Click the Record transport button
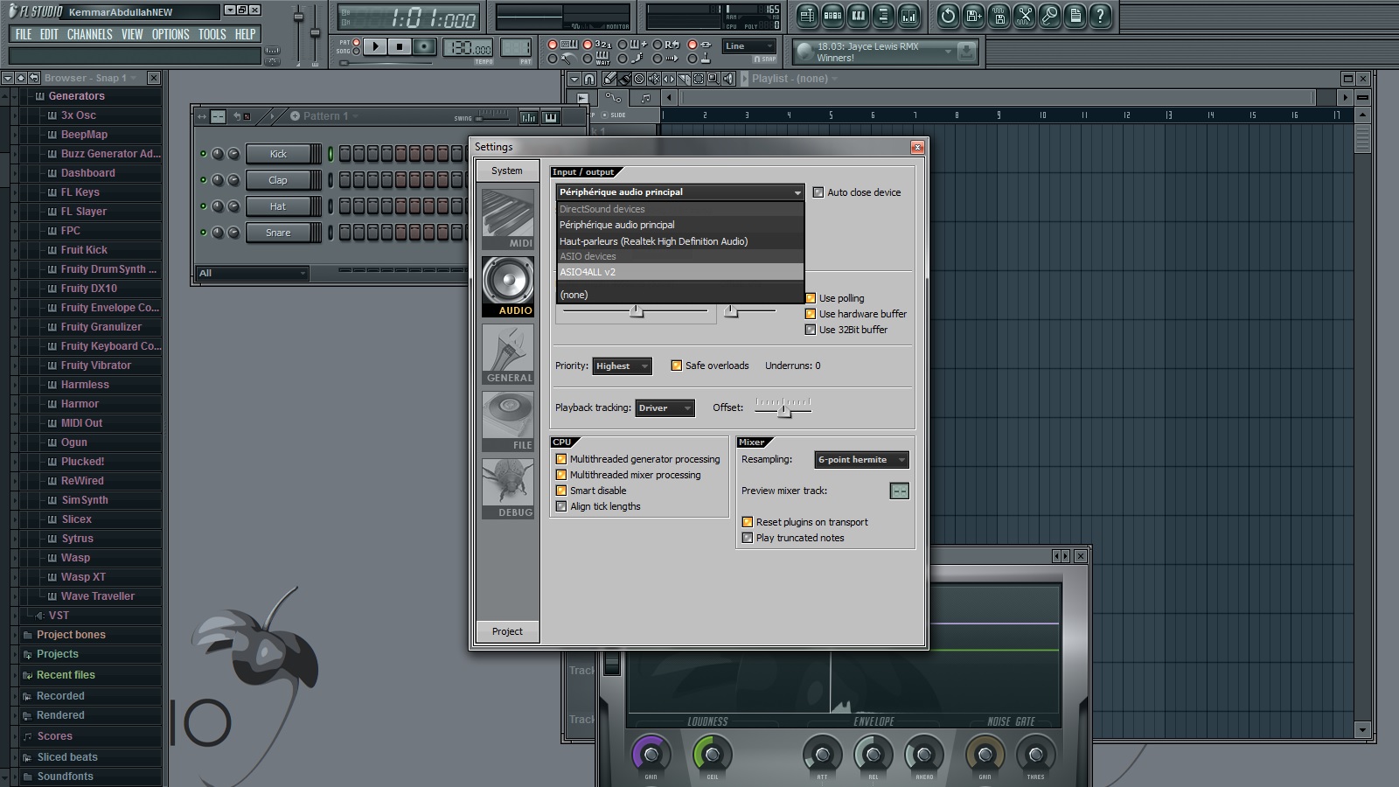Screen dimensions: 1399x787 pyautogui.click(x=425, y=46)
